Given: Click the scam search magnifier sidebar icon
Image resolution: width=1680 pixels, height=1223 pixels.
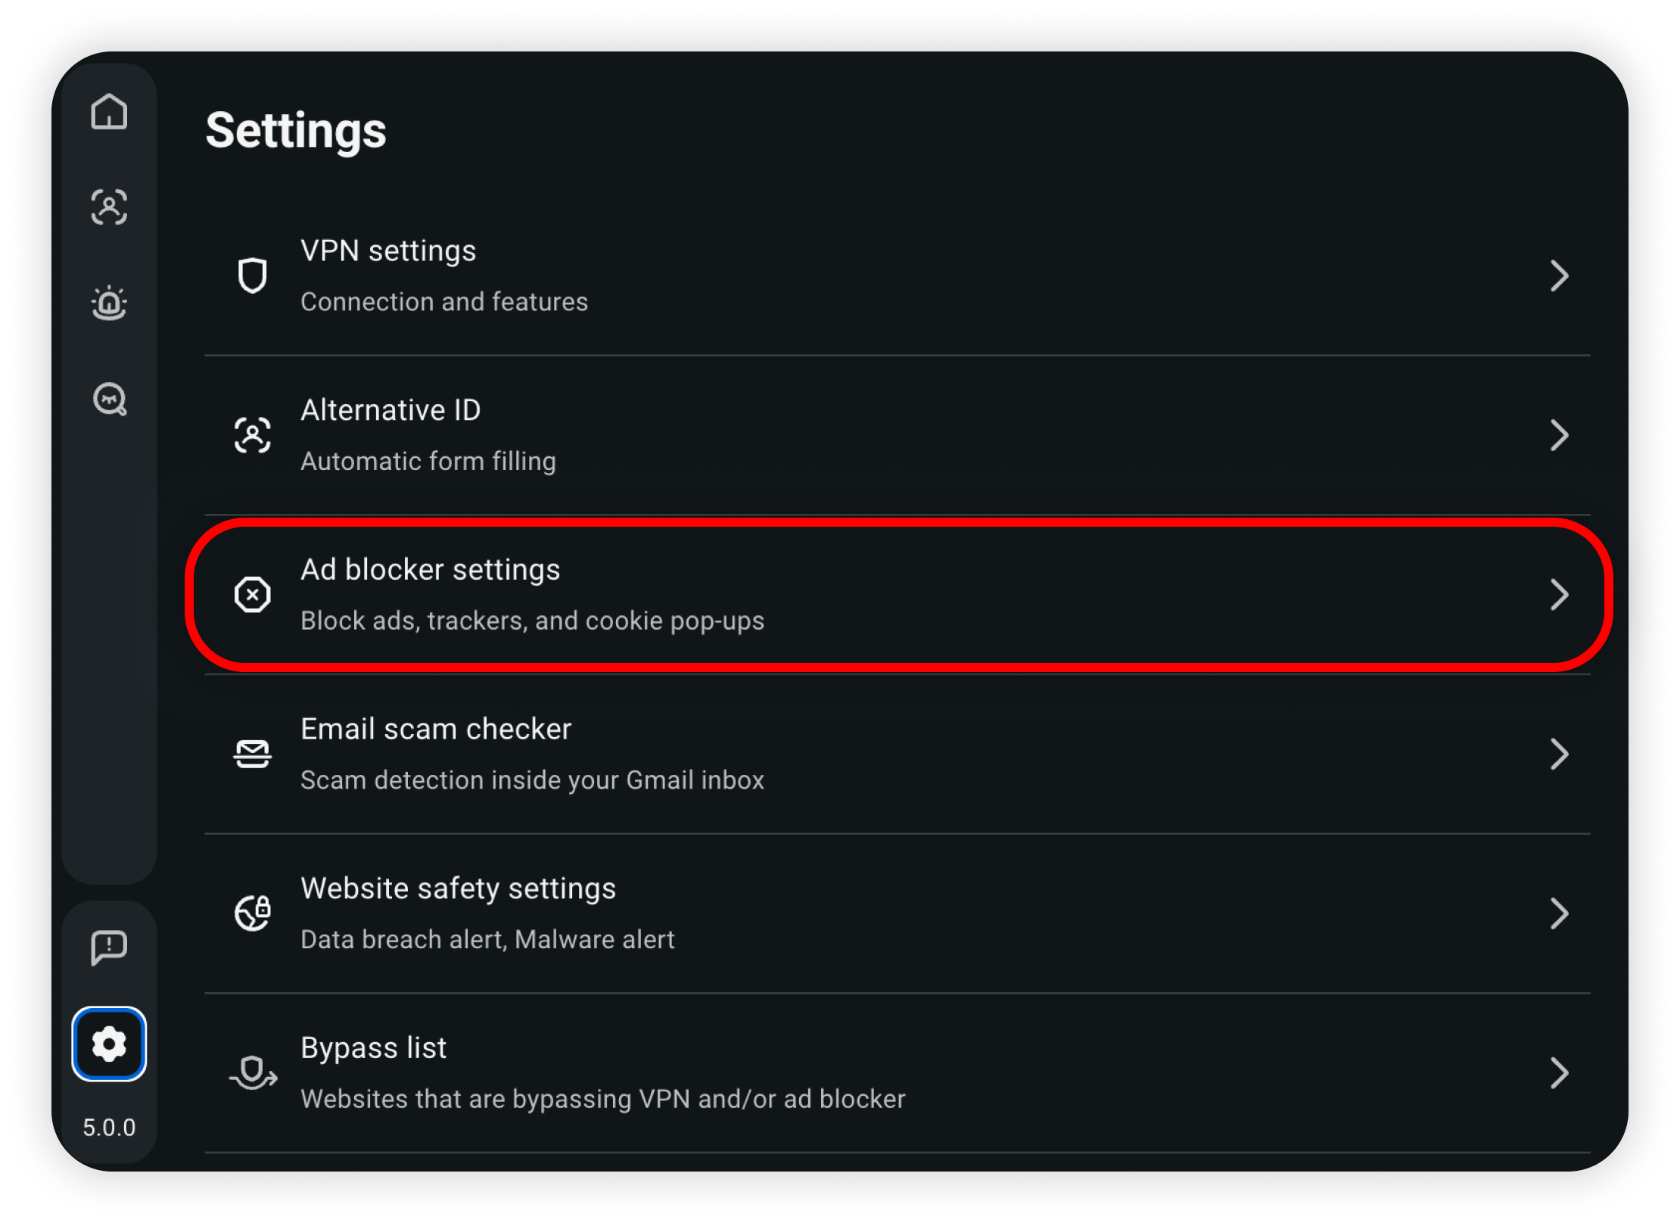Looking at the screenshot, I should click(x=110, y=399).
